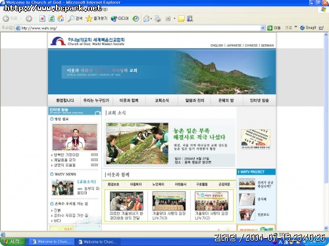Switch site language to GERMAN

point(267,46)
